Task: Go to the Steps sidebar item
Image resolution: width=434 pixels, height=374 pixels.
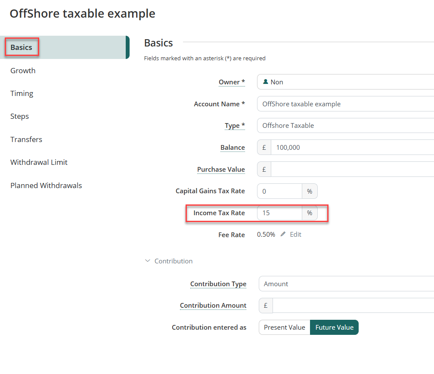Action: tap(20, 116)
